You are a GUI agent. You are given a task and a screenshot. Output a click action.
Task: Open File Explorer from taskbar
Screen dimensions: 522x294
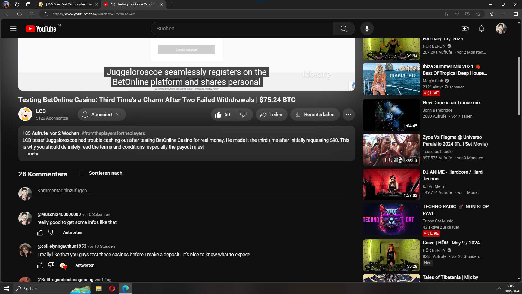click(98, 289)
